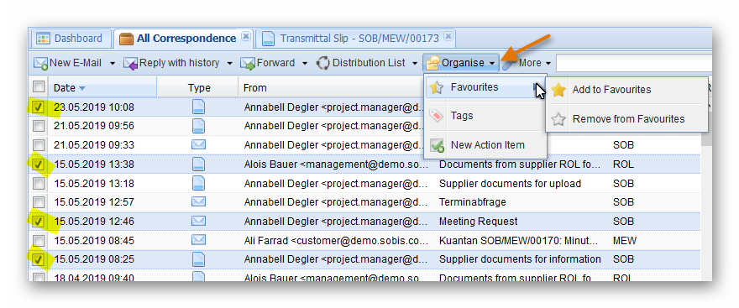The height and width of the screenshot is (308, 739).
Task: Click document type icon for 15.05.2019 08:25
Action: (x=198, y=259)
